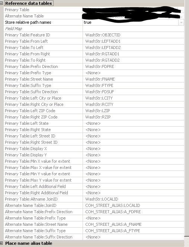Collapse the Reference data tables section
Screen dimensions: 189x247
coord(1,3)
